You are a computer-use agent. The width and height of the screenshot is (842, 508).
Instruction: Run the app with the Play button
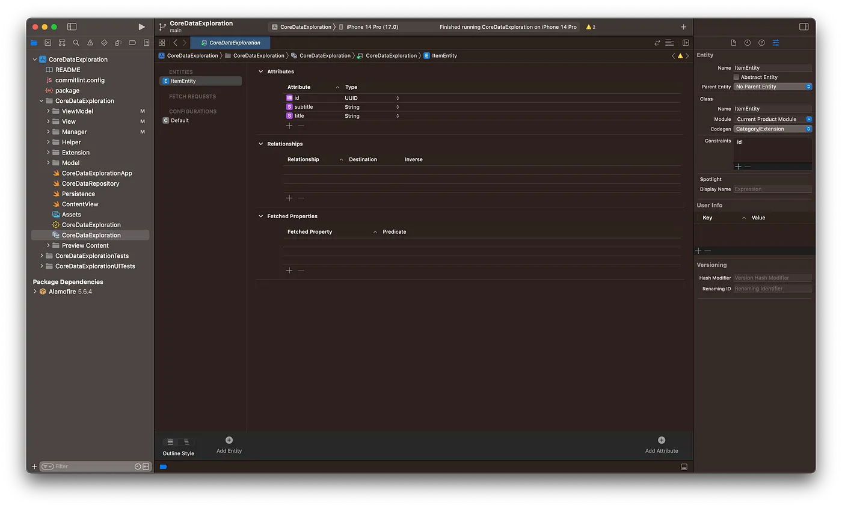pos(141,27)
